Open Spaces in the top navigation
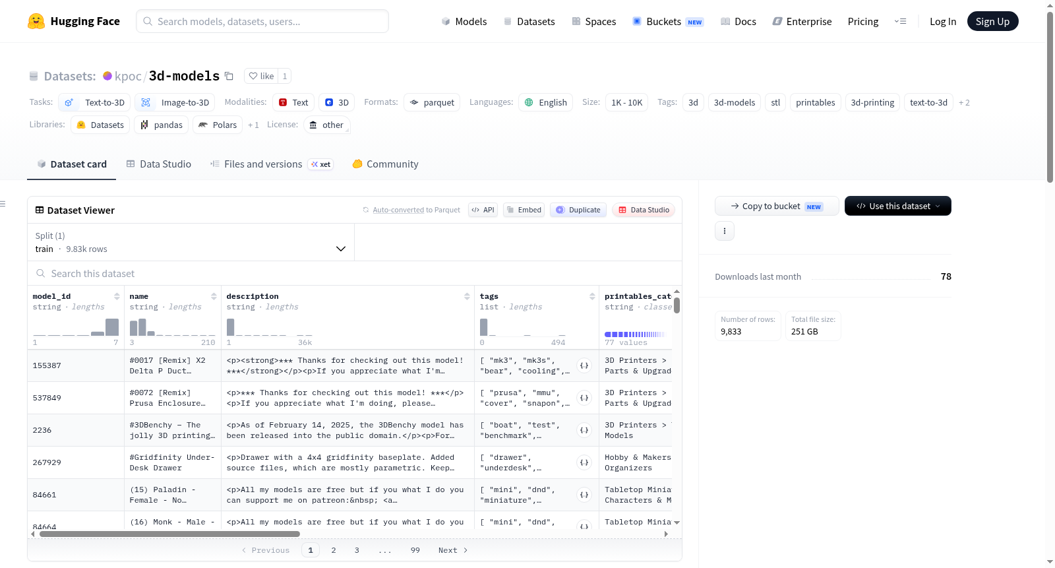 coord(593,22)
